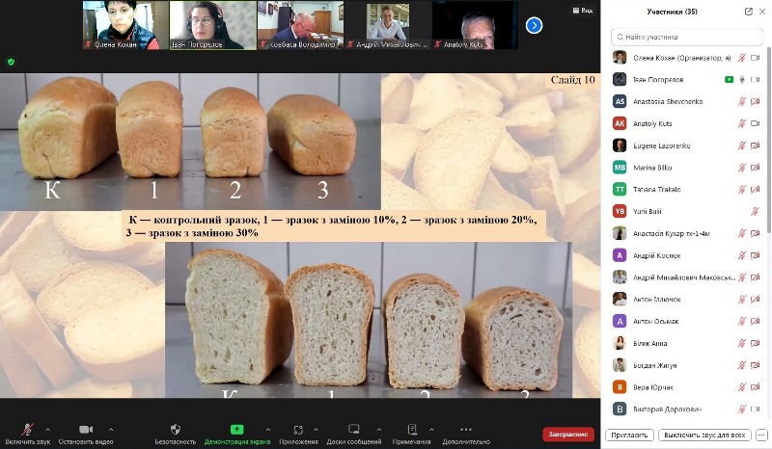772x449 pixels.
Task: Click muted mic icon for Виктория Дорохович
Action: 742,409
